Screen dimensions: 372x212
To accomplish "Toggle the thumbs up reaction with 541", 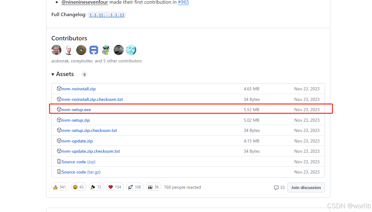I will click(x=60, y=187).
